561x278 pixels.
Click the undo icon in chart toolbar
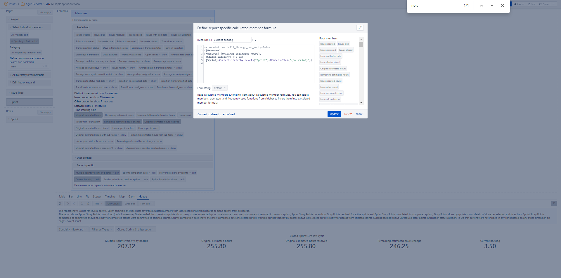point(67,204)
